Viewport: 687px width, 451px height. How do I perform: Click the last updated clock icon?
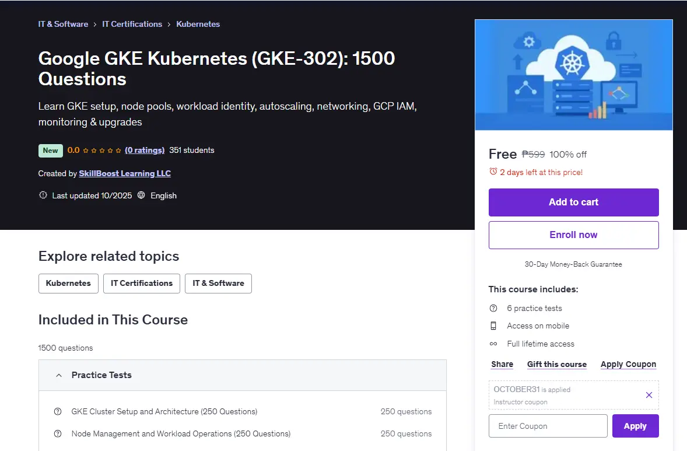point(43,195)
